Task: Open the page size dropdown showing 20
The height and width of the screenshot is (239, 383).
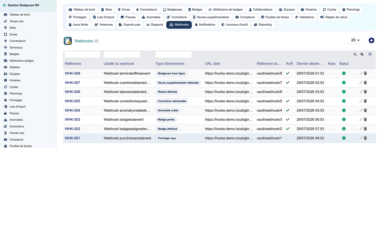Action: (353, 40)
